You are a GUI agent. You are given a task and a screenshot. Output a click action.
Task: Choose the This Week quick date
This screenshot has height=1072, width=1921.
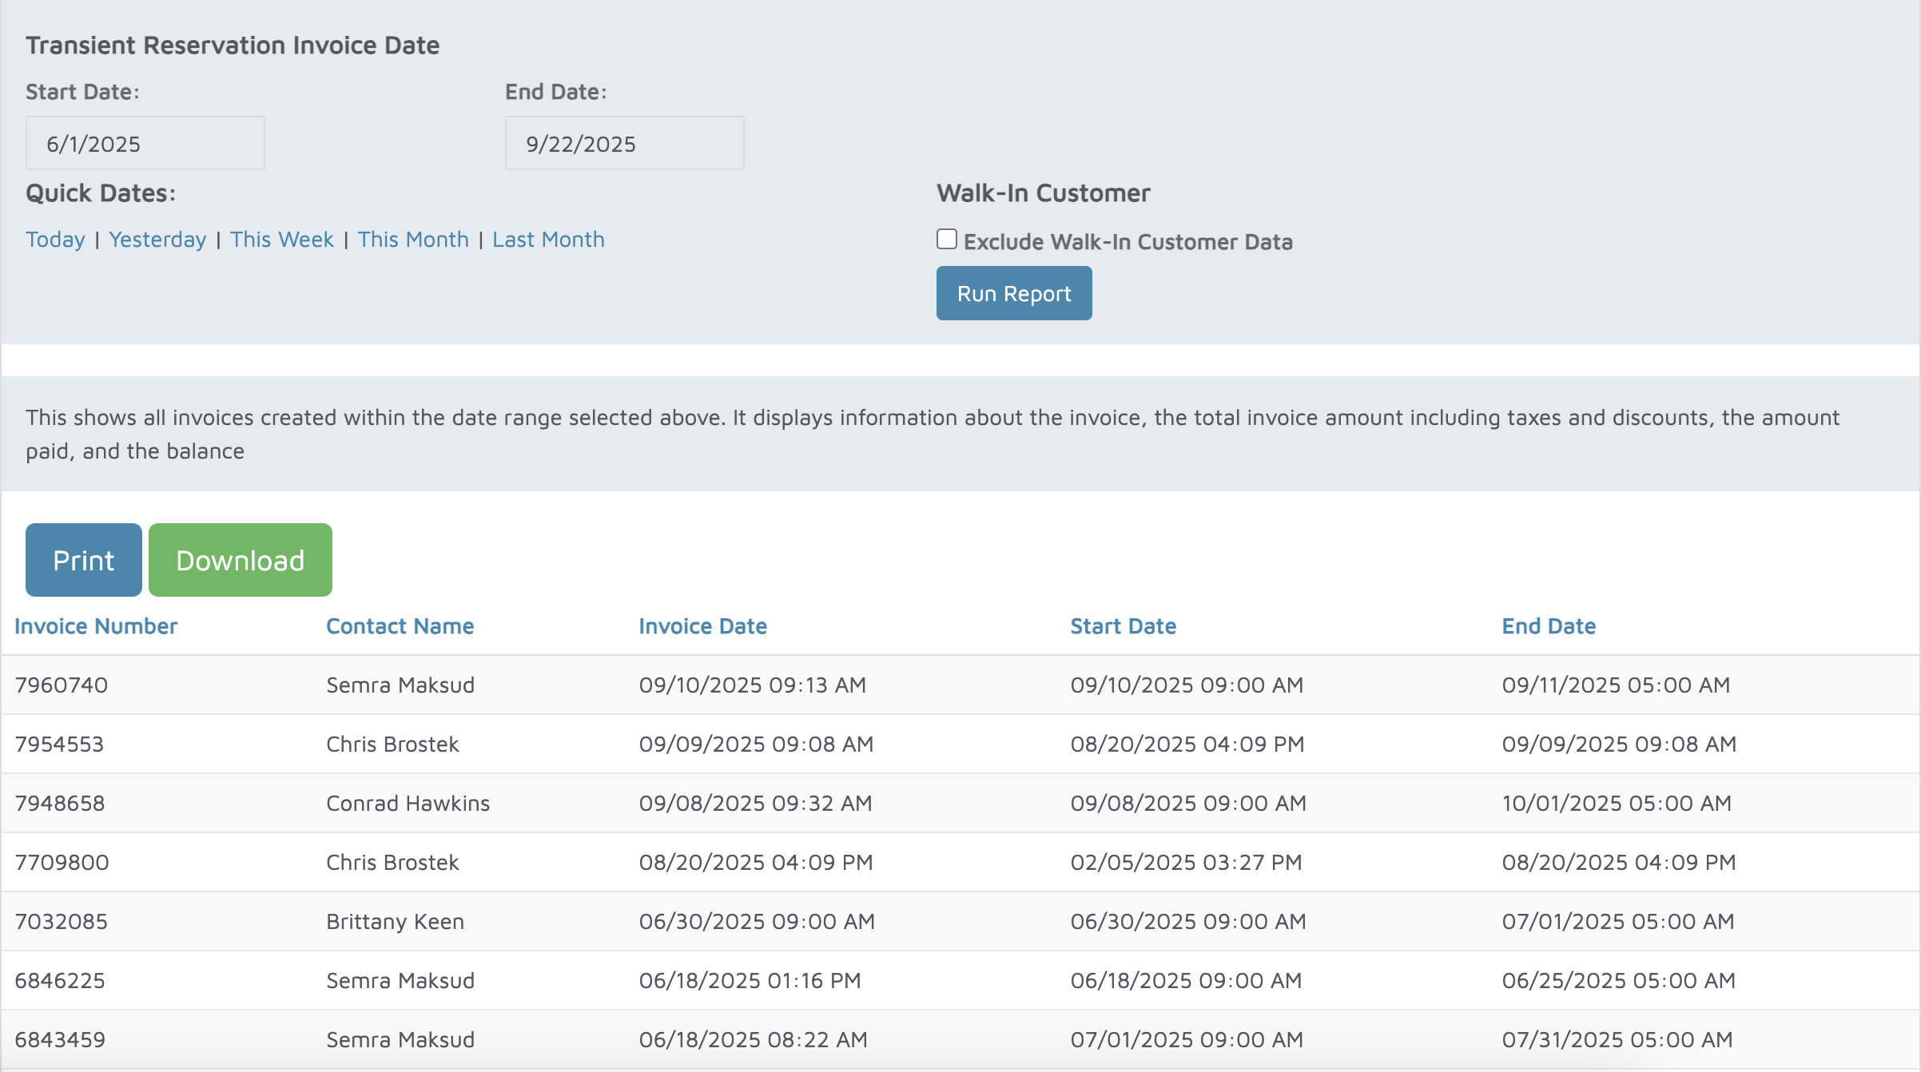tap(281, 240)
